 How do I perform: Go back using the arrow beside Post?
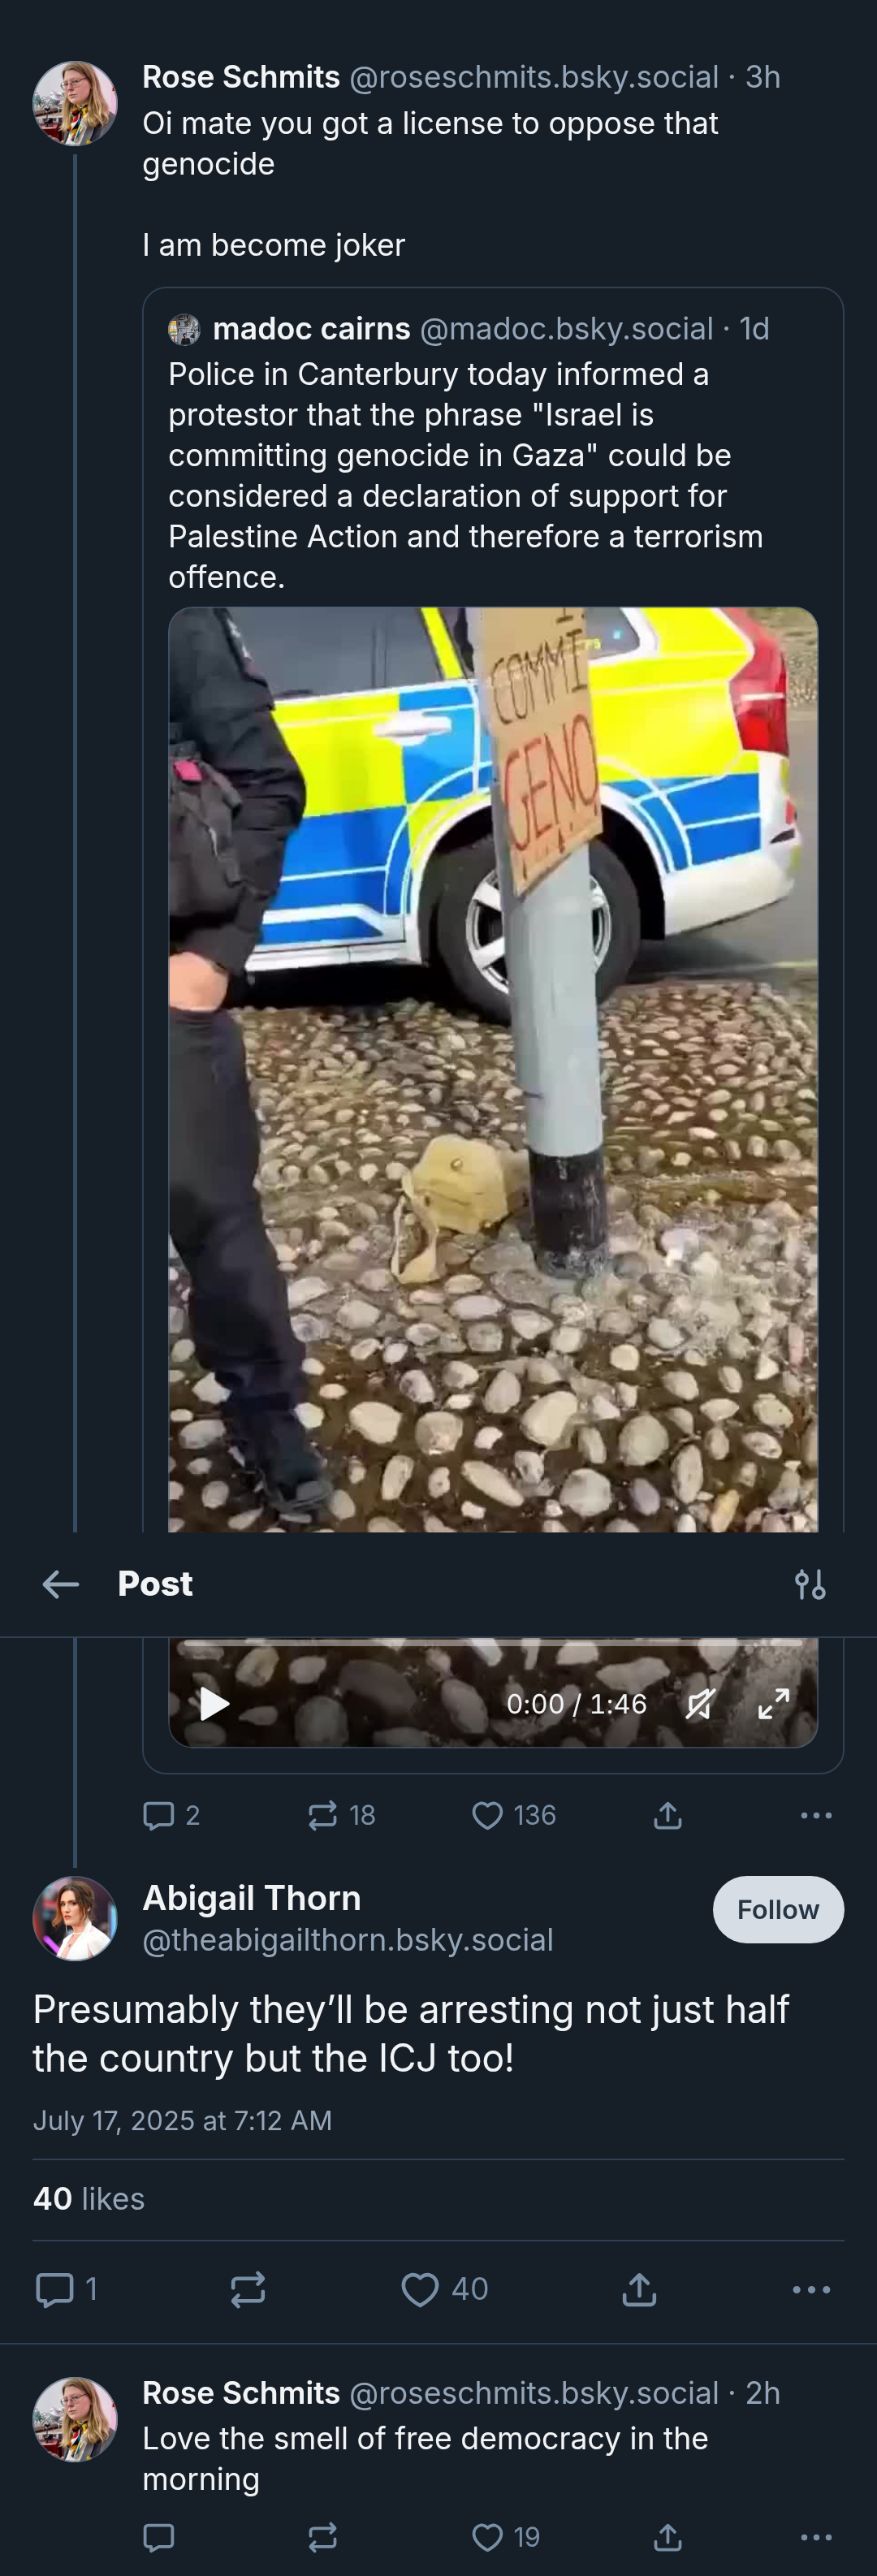coord(61,1584)
